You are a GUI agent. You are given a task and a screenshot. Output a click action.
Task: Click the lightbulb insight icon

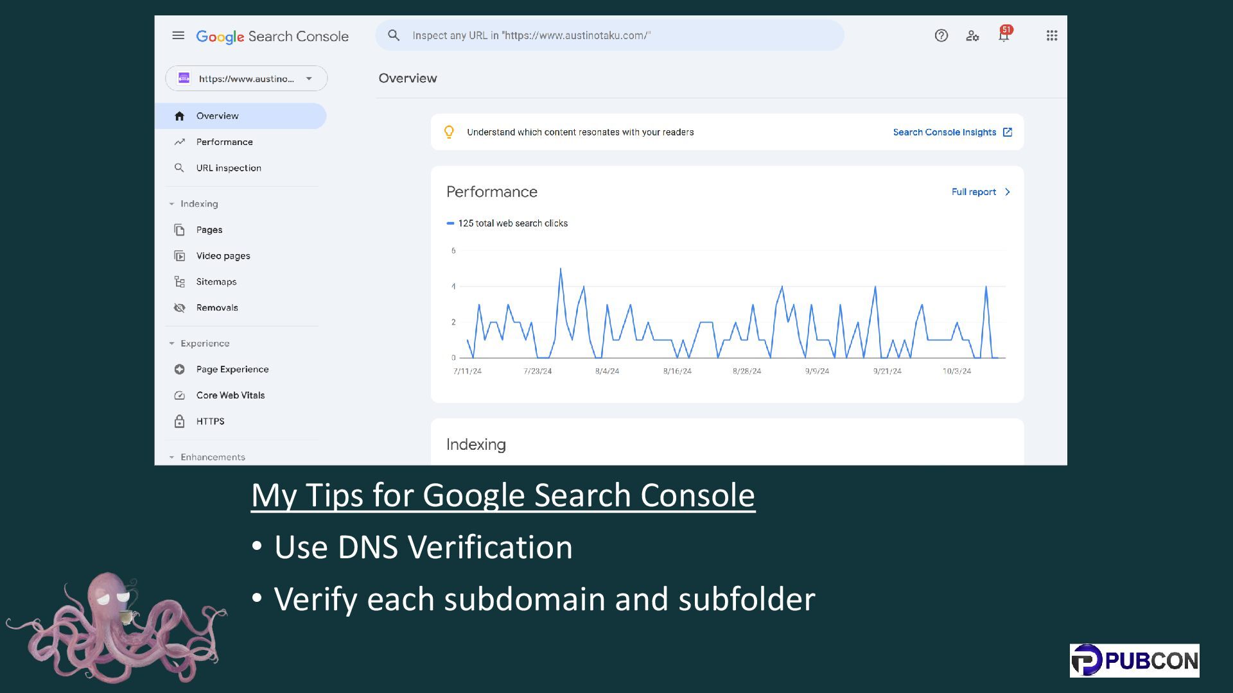[x=449, y=132]
